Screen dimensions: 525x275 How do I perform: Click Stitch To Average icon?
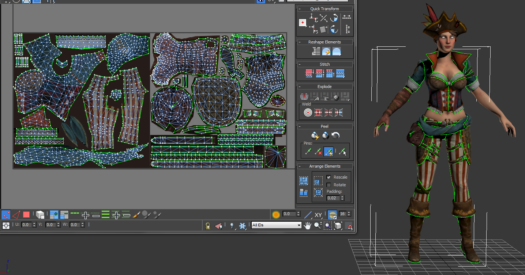point(320,73)
